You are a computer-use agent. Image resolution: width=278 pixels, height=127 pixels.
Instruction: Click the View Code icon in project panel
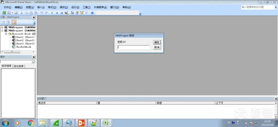click(3, 22)
